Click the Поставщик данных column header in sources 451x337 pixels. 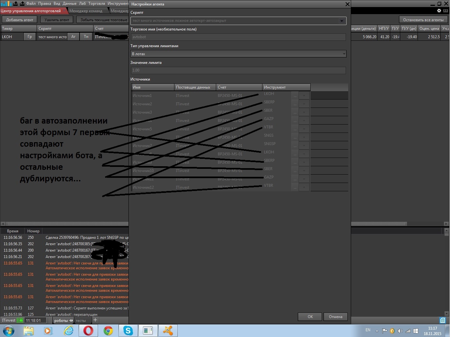tap(195, 87)
